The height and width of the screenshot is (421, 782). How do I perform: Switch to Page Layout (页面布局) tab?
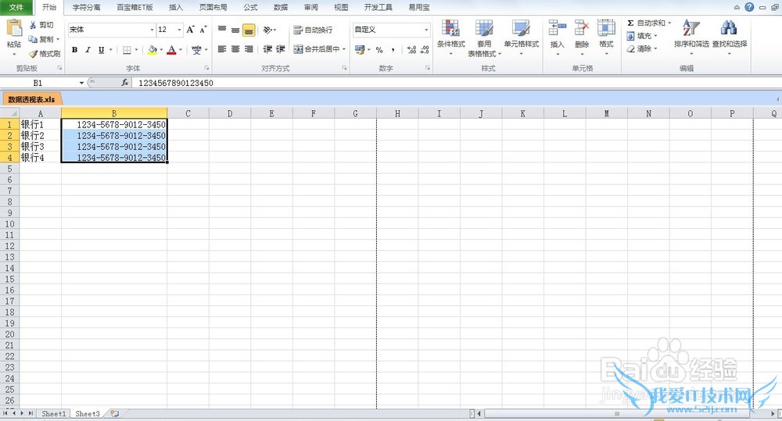213,8
